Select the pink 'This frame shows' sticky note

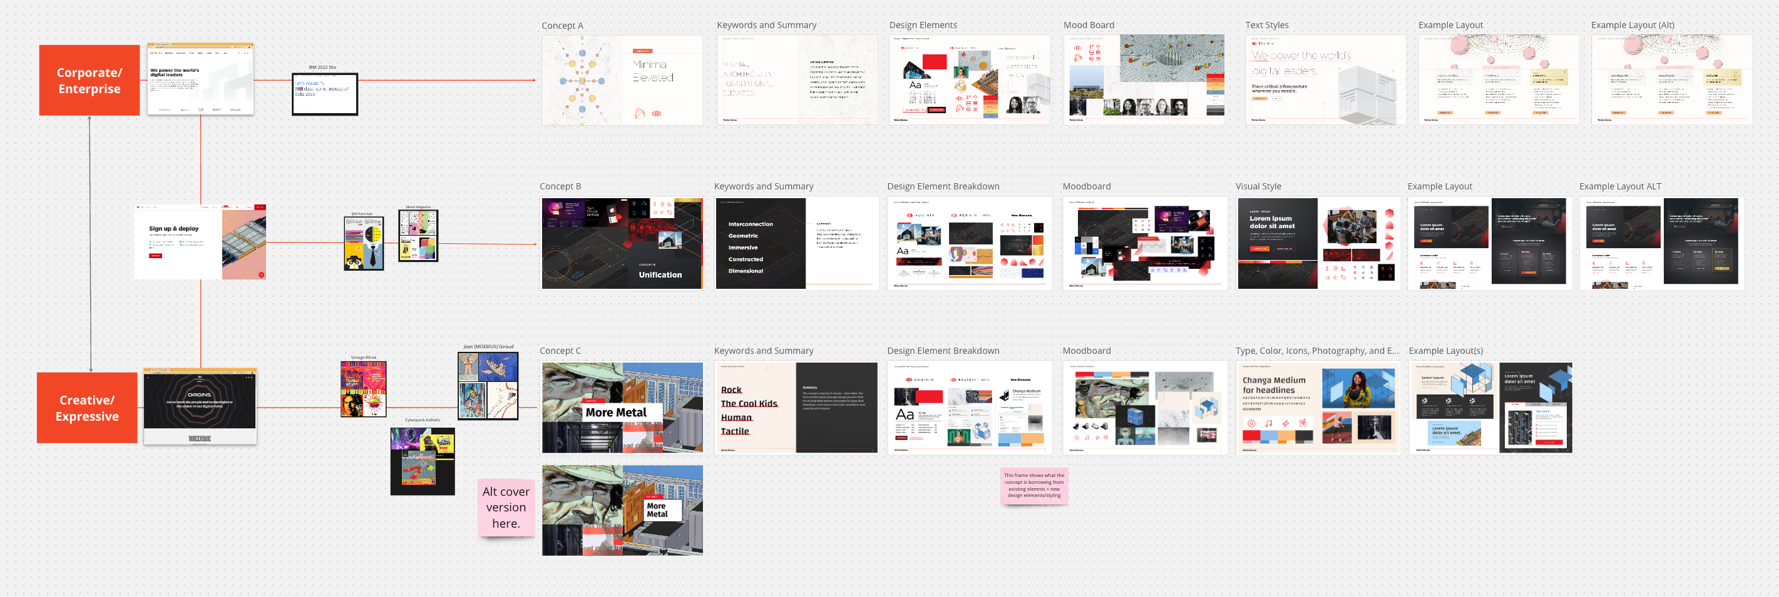pyautogui.click(x=1034, y=485)
